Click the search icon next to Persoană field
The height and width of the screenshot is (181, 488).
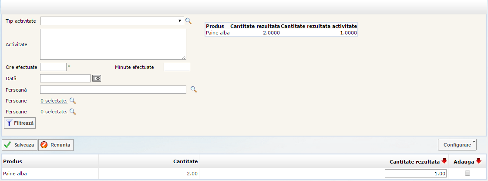coord(194,89)
